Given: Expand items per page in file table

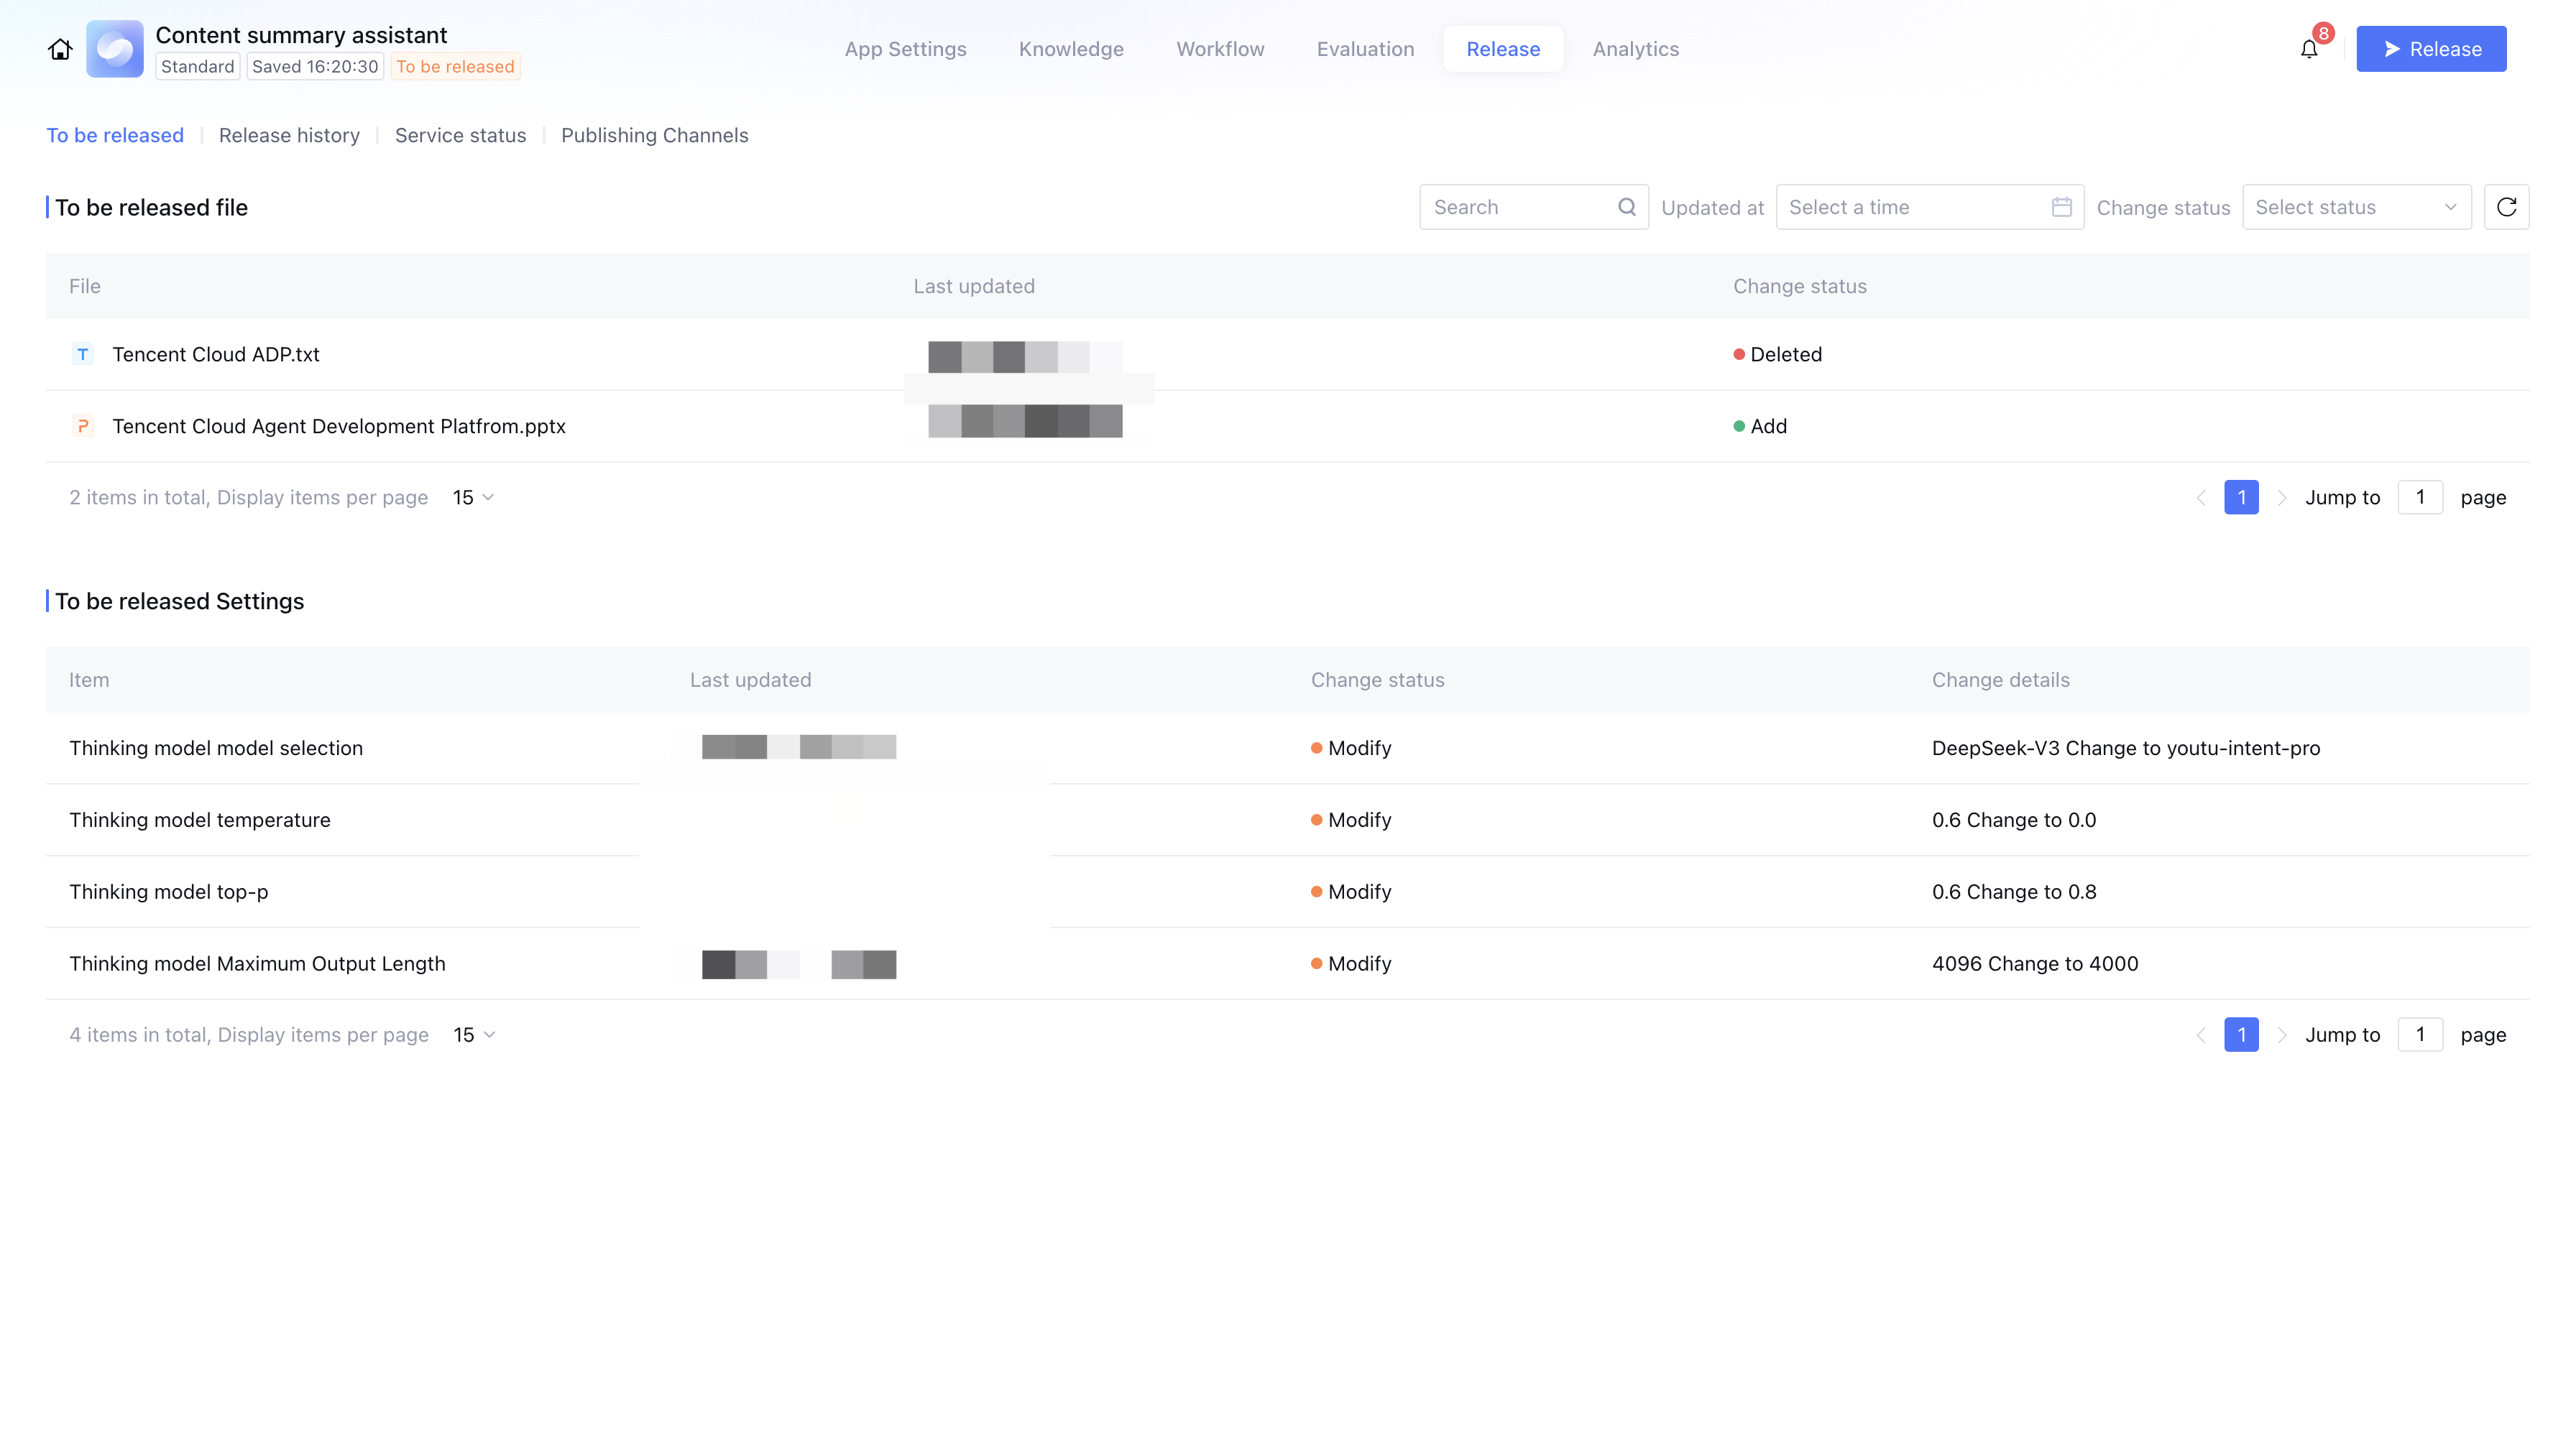Looking at the screenshot, I should point(473,498).
